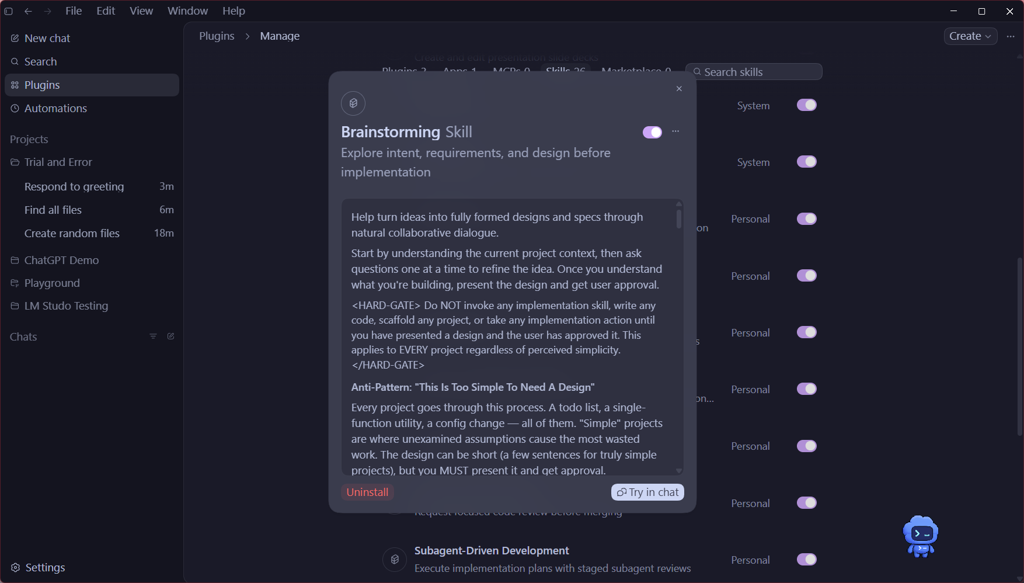The height and width of the screenshot is (583, 1024).
Task: Open the Create random files chat
Action: point(92,233)
